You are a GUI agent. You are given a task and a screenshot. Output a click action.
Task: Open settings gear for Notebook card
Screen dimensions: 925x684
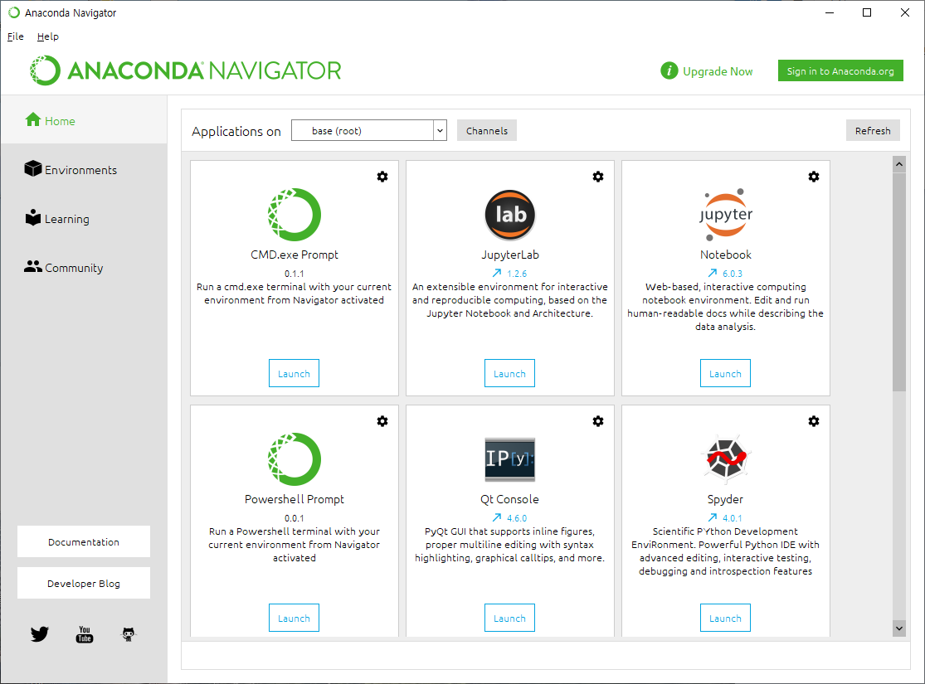814,177
